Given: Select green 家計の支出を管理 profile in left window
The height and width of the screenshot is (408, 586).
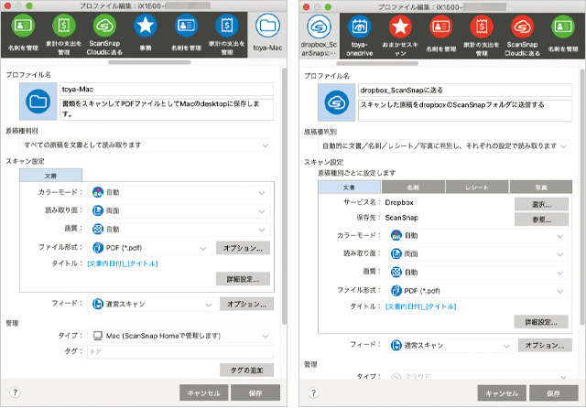Looking at the screenshot, I should pyautogui.click(x=63, y=26).
